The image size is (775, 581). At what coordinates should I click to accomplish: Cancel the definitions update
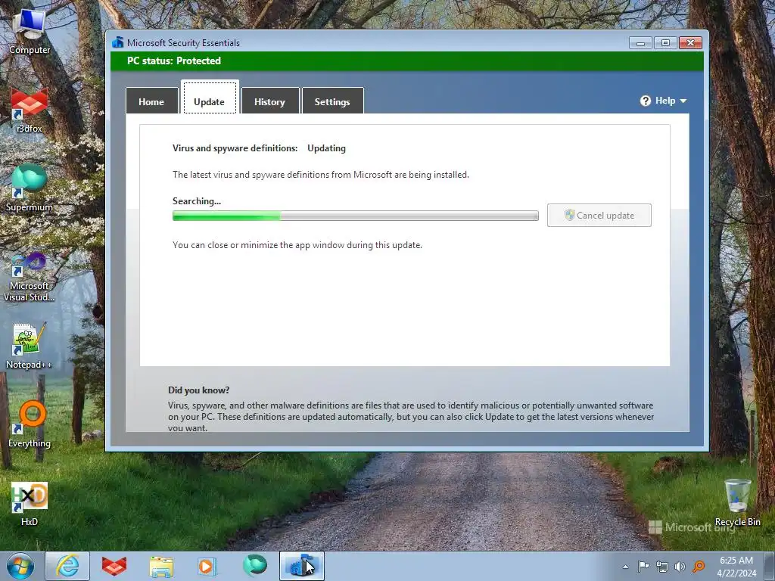[x=599, y=216]
